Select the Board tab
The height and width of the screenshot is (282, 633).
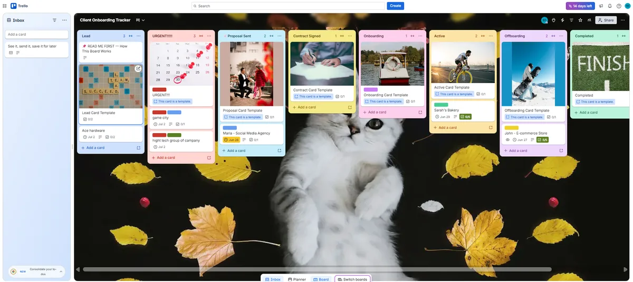click(x=321, y=279)
